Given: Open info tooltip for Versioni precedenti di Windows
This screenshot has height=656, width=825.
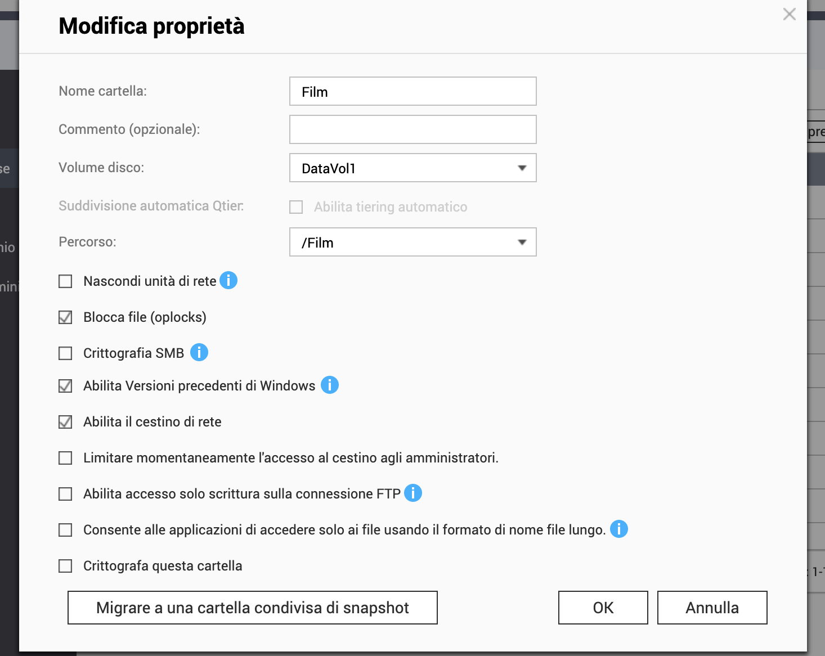Looking at the screenshot, I should [x=330, y=385].
